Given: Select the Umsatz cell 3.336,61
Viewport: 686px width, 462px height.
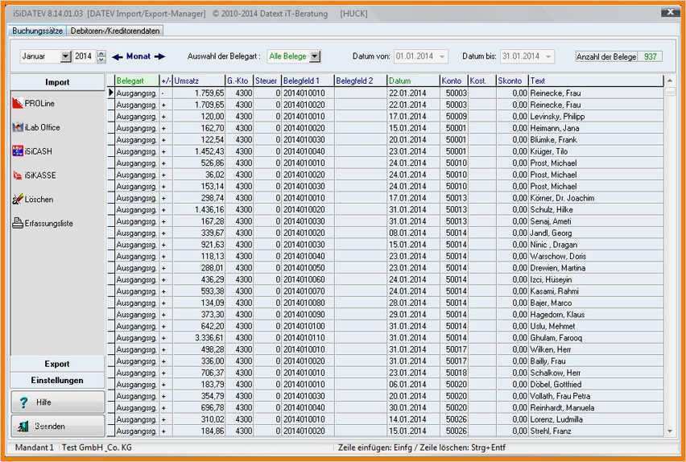Looking at the screenshot, I should click(199, 338).
